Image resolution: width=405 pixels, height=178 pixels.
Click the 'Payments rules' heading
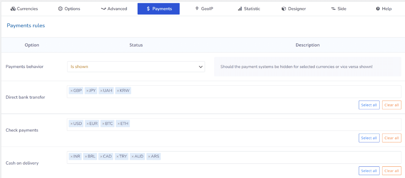point(26,26)
